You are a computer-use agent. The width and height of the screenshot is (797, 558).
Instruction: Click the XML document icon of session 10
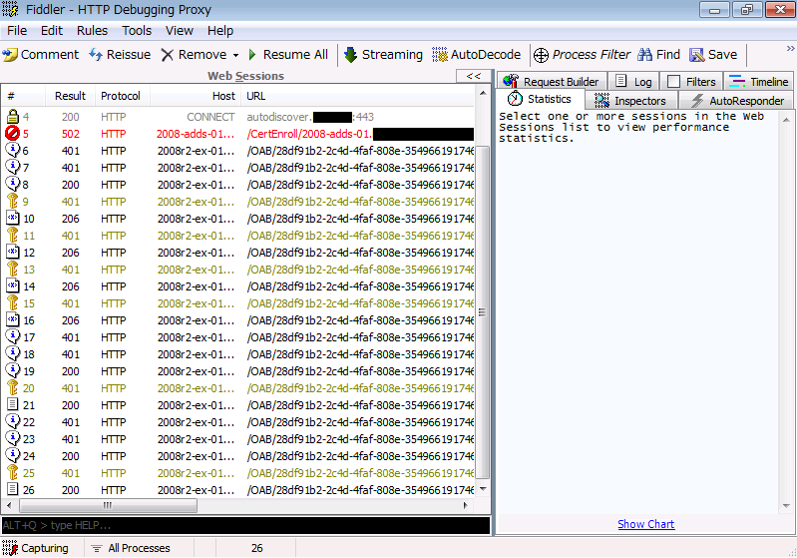(x=13, y=219)
